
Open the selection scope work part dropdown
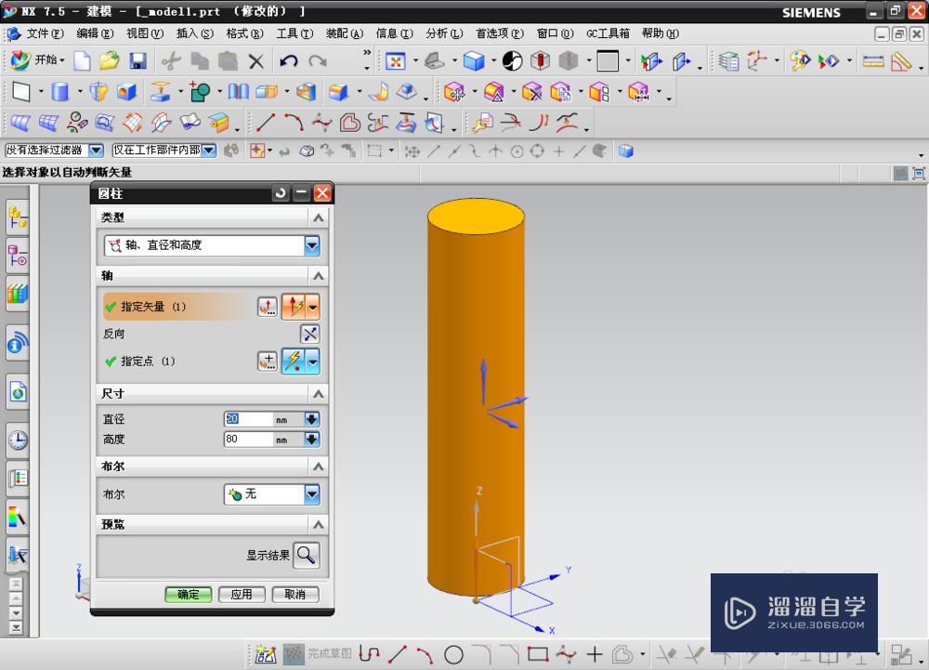tap(208, 151)
